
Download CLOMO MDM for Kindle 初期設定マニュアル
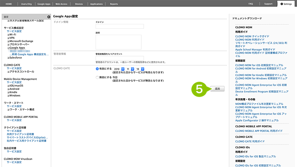click(x=261, y=75)
